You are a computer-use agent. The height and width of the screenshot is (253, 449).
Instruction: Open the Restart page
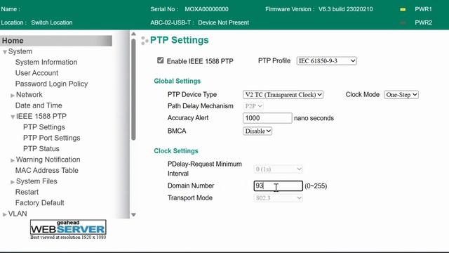(27, 192)
